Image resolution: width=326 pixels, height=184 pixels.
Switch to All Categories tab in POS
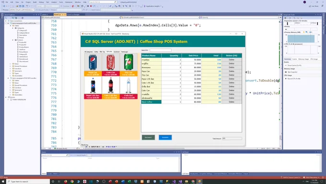(89, 52)
